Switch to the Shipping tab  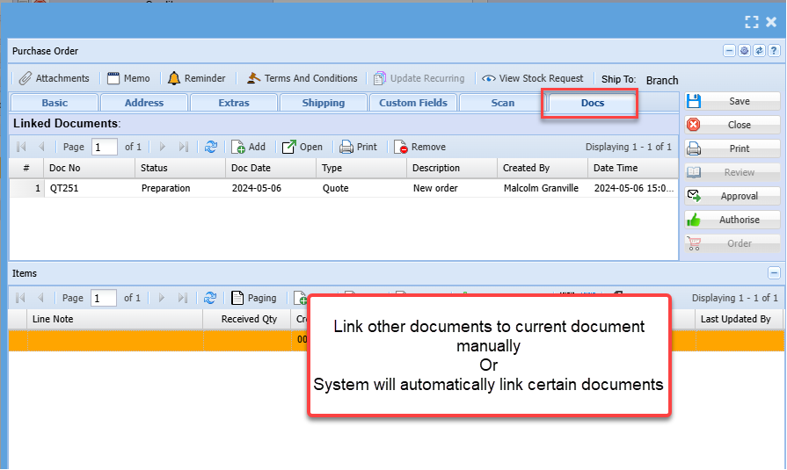click(323, 103)
